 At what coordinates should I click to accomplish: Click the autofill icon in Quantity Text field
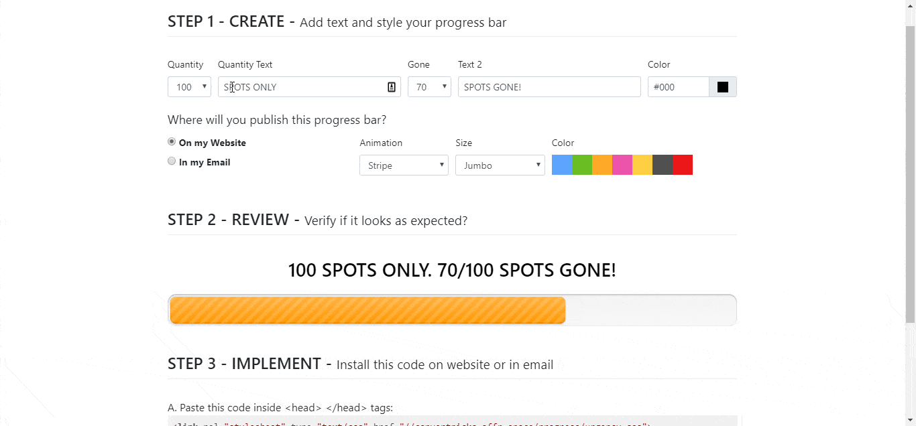392,87
